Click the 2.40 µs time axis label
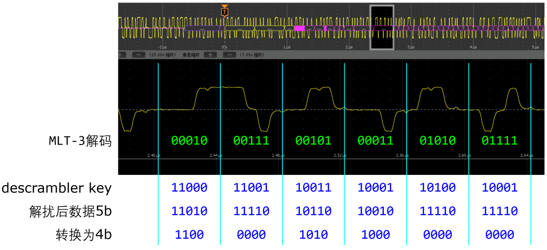This screenshot has height=250, width=547. (x=153, y=155)
